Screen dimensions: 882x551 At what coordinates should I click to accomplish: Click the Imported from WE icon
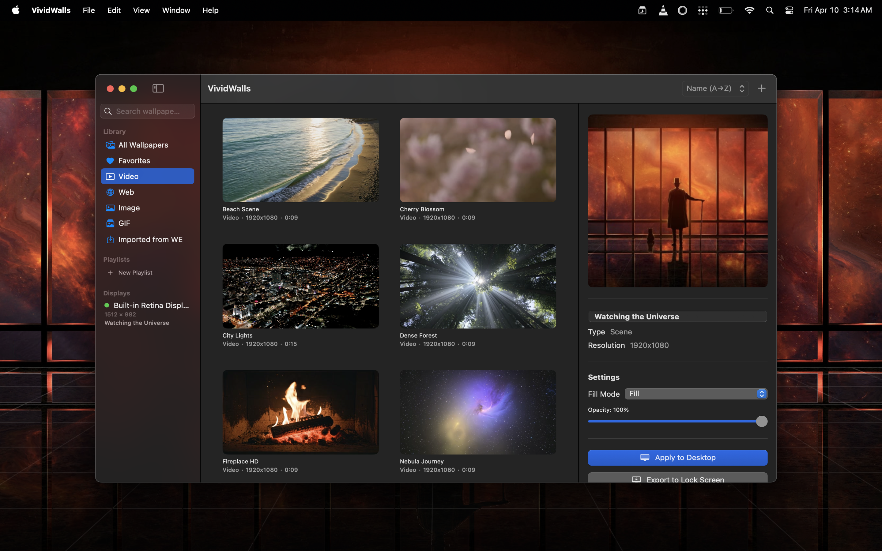(x=110, y=239)
